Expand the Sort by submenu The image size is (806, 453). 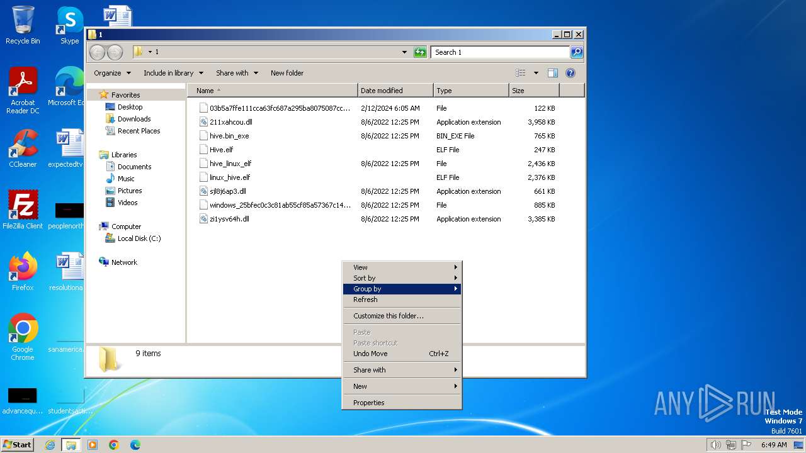pyautogui.click(x=402, y=278)
